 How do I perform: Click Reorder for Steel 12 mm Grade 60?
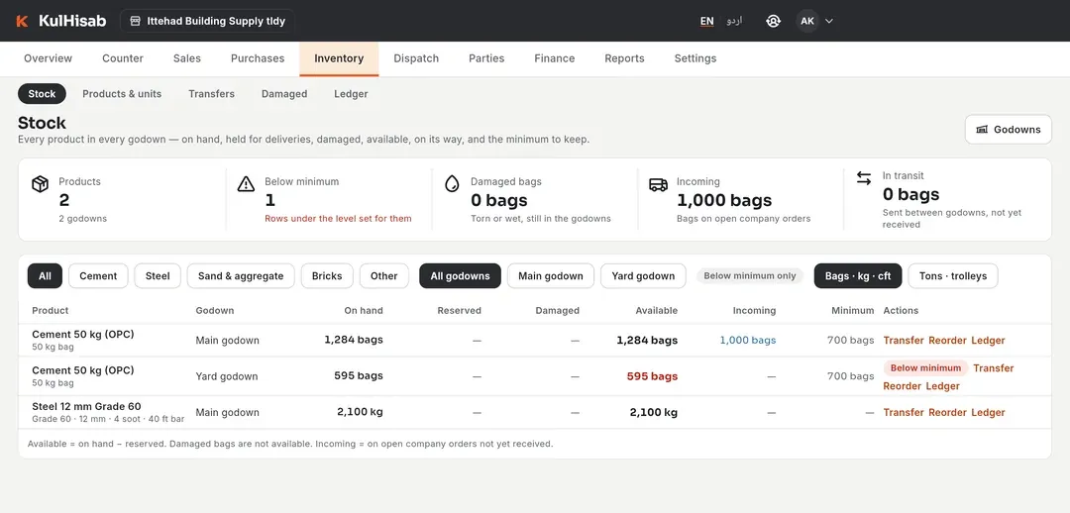(x=947, y=413)
